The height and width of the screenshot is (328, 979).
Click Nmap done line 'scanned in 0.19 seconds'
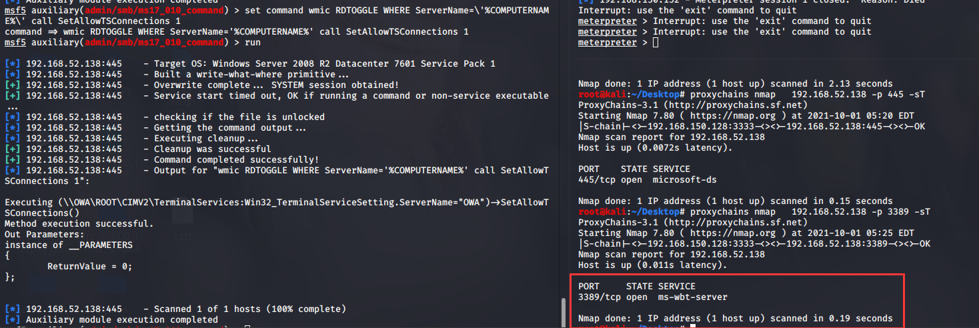click(736, 319)
